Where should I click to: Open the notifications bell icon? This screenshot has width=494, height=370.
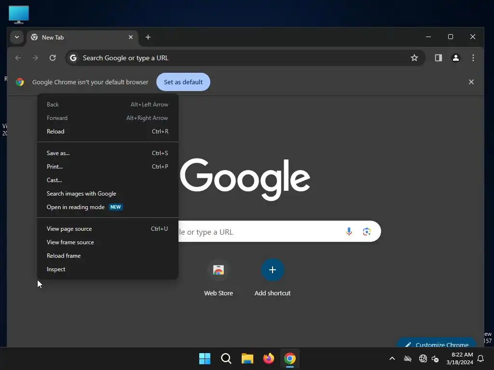481,358
